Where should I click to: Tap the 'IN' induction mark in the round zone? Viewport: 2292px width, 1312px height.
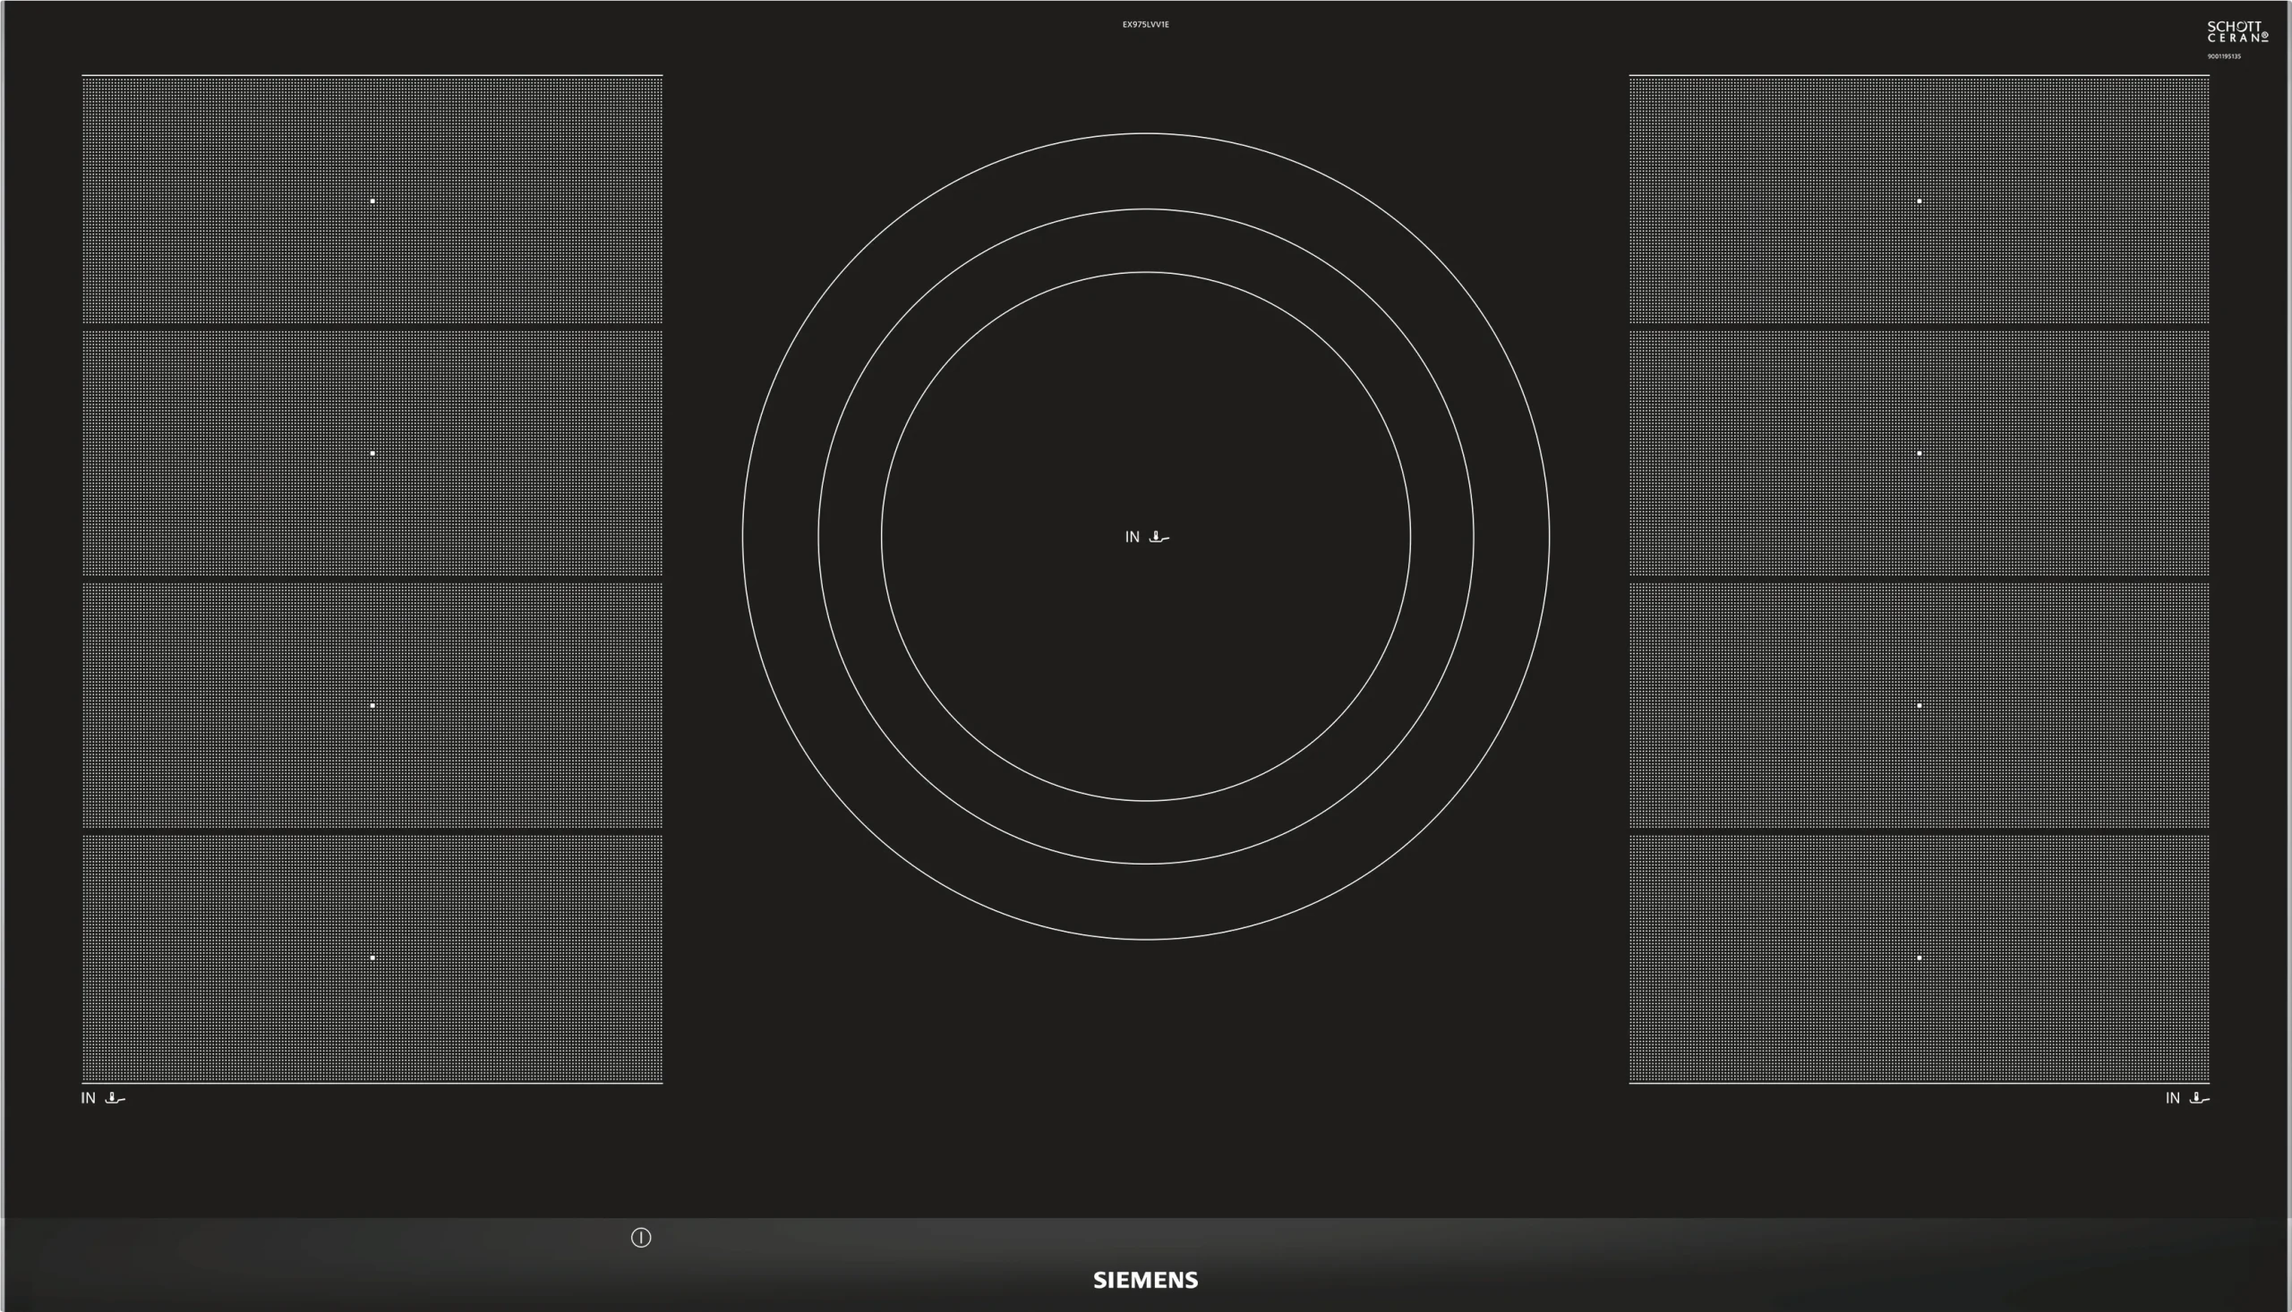pos(1132,537)
